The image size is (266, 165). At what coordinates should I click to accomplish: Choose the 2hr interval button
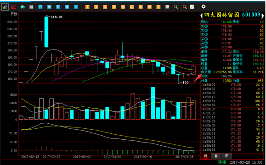click(141, 7)
